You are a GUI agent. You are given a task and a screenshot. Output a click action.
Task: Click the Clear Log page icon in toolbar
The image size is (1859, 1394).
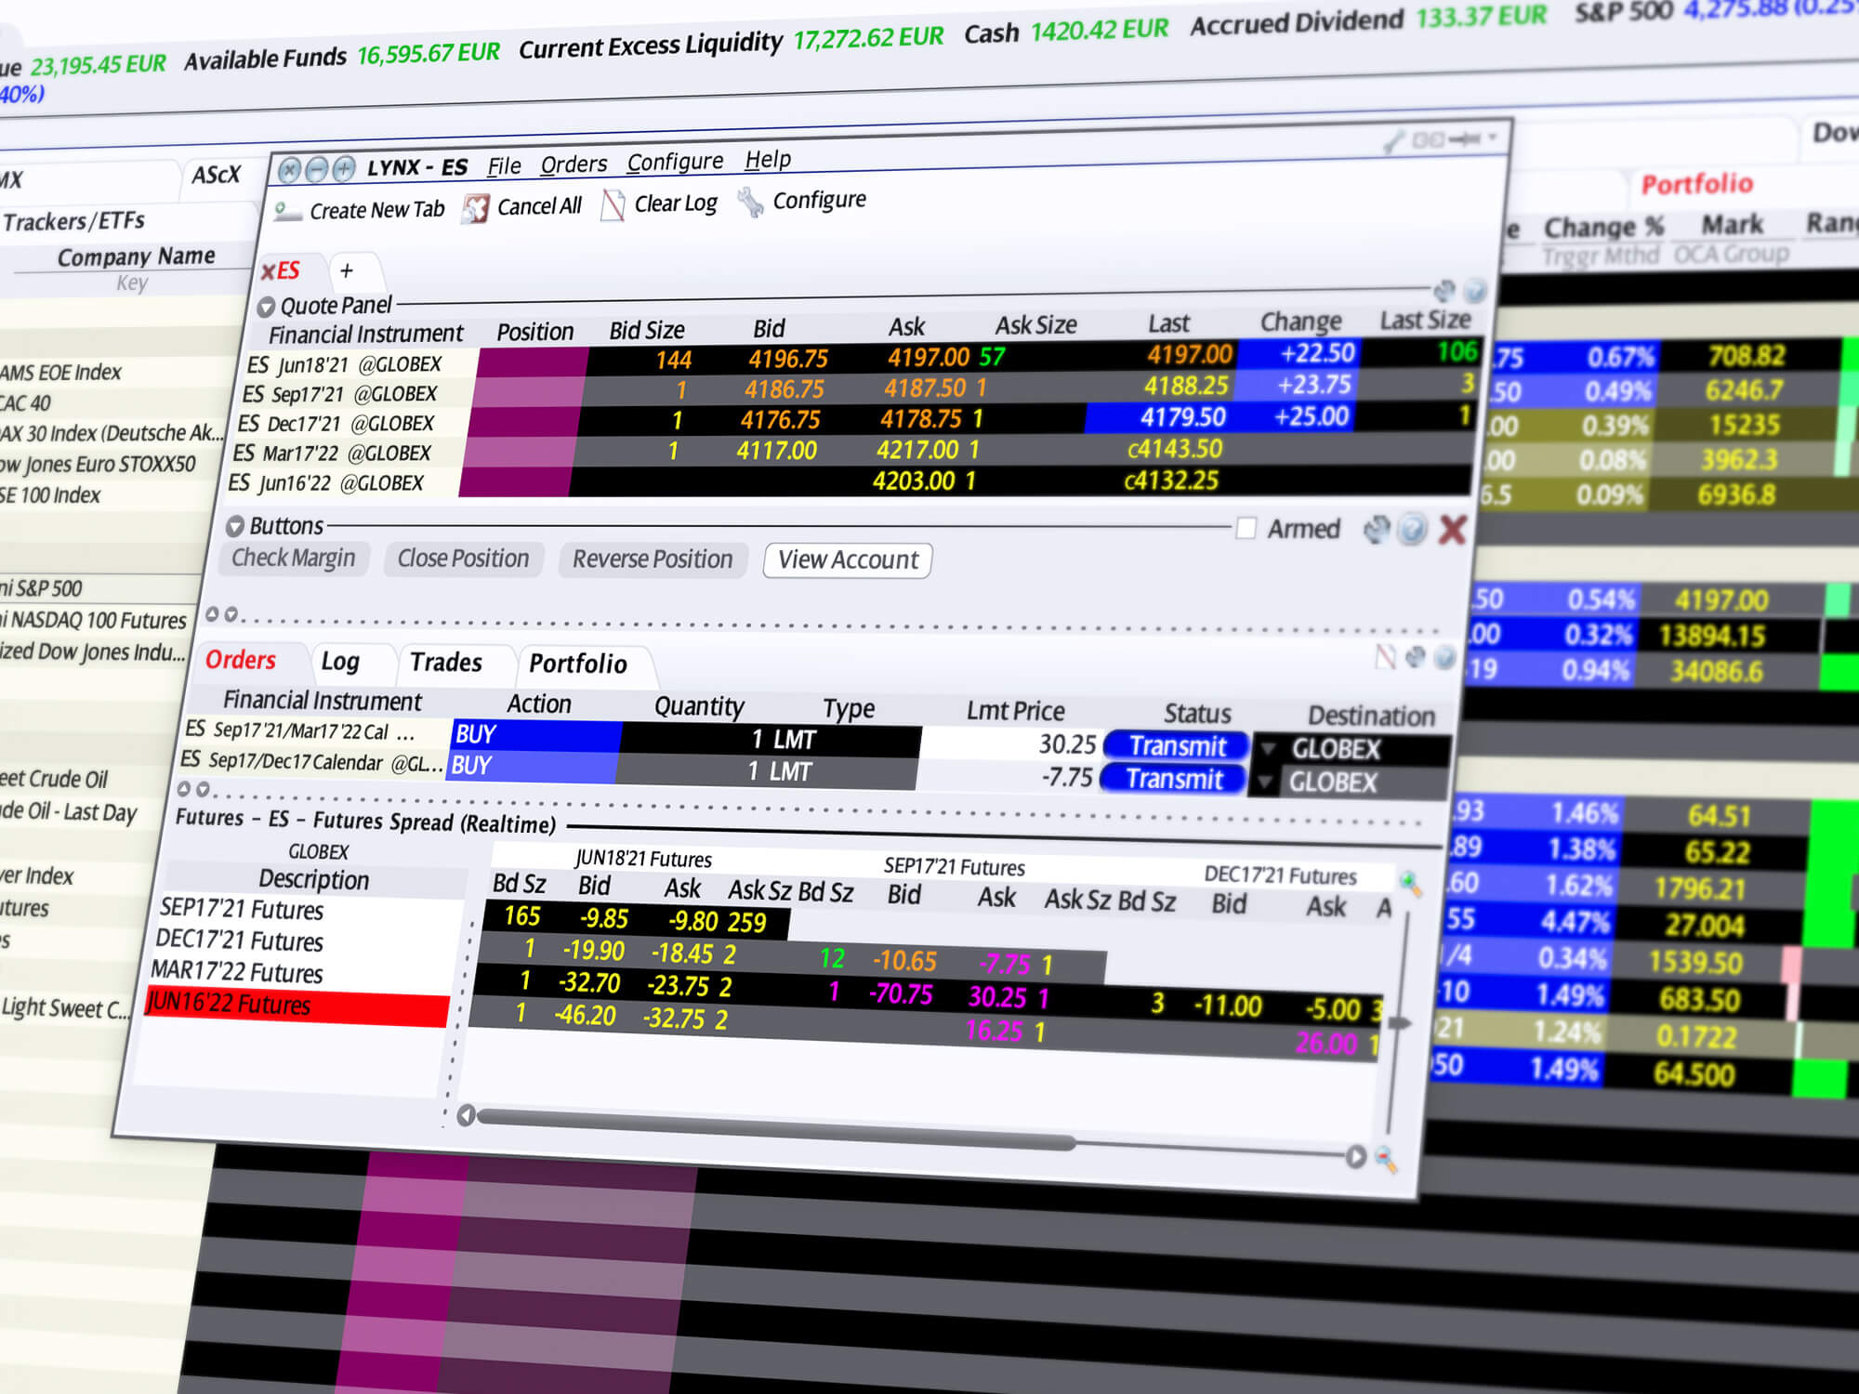tap(613, 205)
